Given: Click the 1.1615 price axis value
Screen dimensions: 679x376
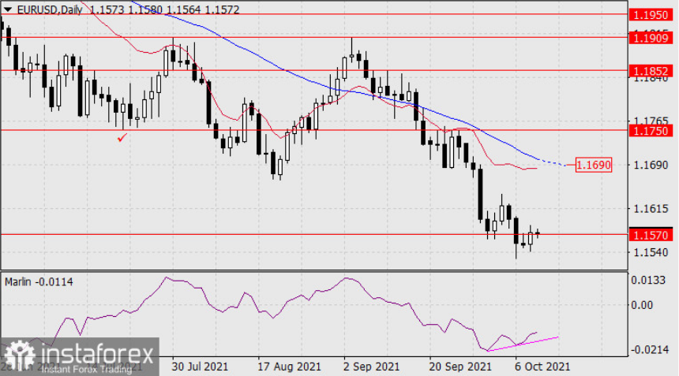Looking at the screenshot, I should pyautogui.click(x=651, y=209).
